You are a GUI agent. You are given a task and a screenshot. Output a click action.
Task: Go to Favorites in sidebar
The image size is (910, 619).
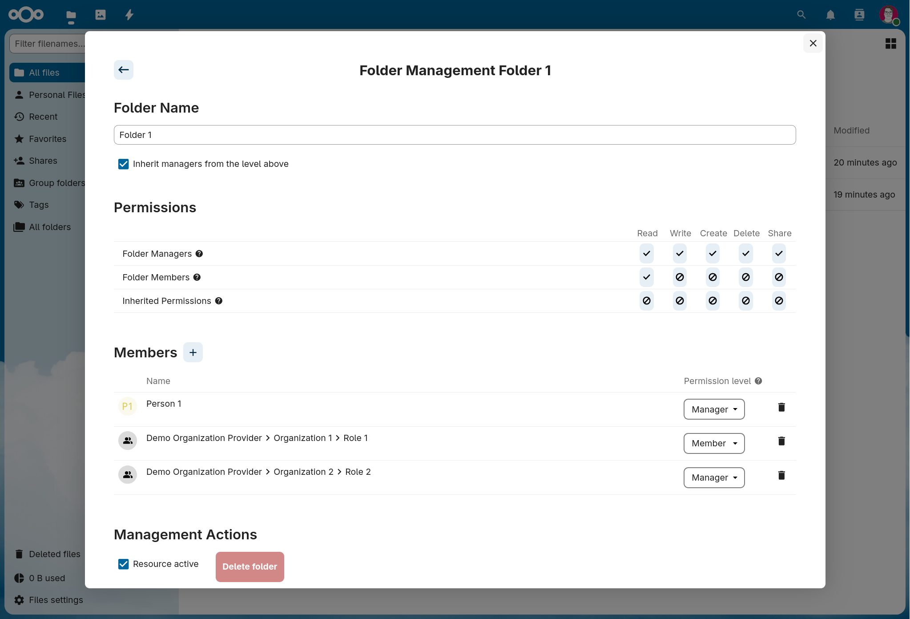[47, 139]
